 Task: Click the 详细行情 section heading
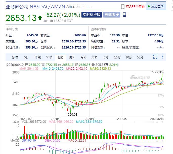[x=12, y=29]
